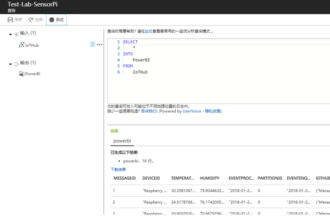
Task: Click the Save floppy disk icon
Action: tap(10, 20)
